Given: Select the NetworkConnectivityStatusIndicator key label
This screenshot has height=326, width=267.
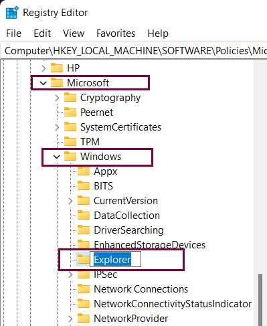Looking at the screenshot, I should point(173,304).
